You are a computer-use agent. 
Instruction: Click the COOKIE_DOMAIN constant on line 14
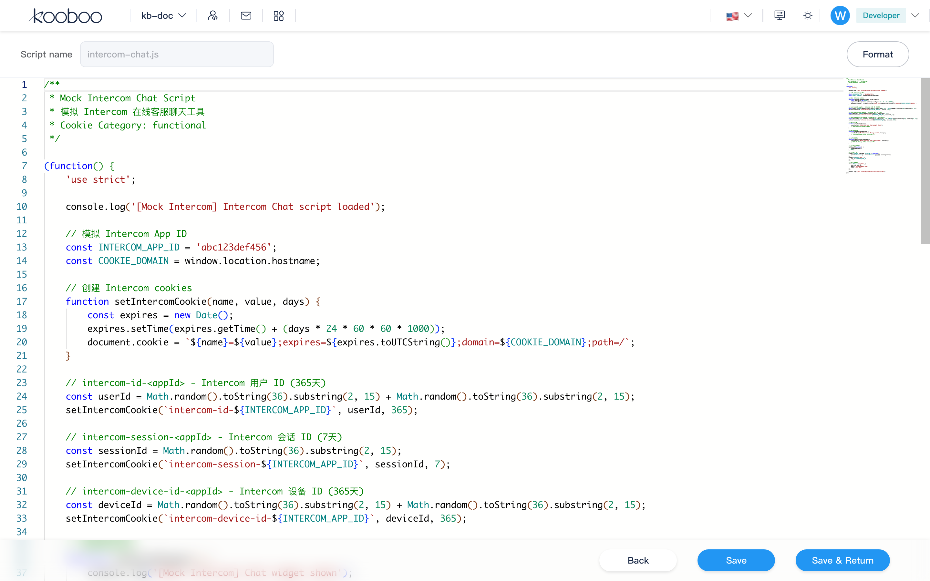tap(133, 261)
